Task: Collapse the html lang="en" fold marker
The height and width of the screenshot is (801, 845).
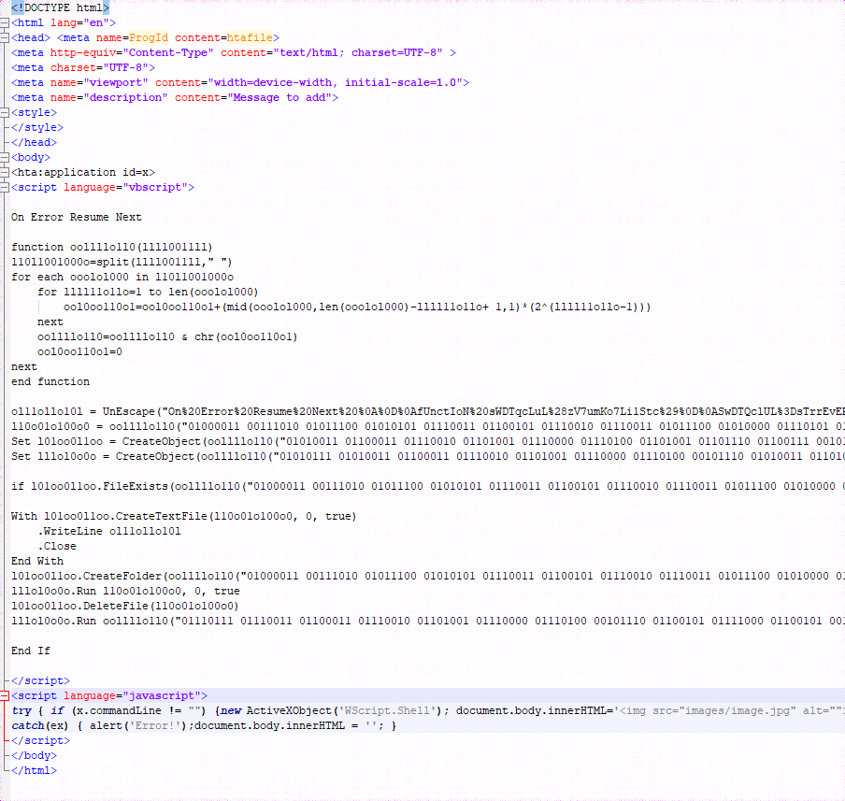Action: pyautogui.click(x=5, y=22)
